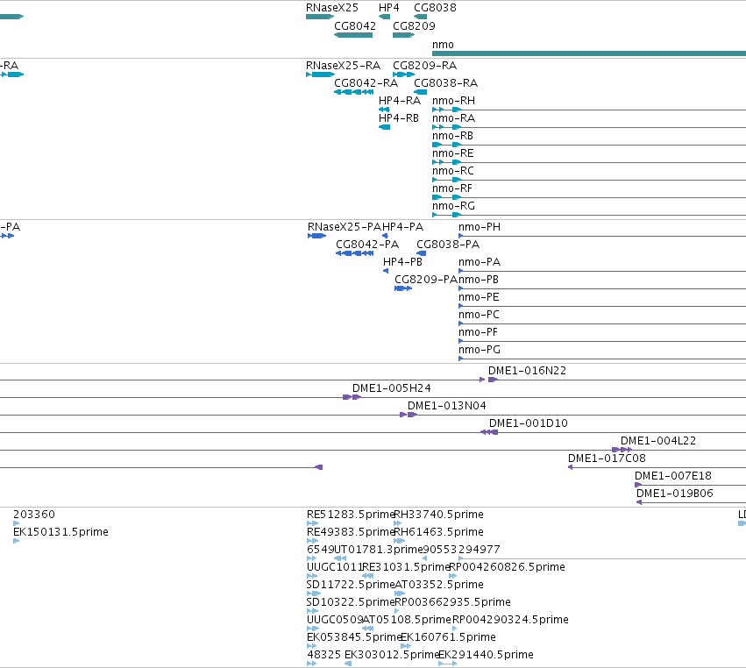Select the nmo-PA protein label

point(480,262)
